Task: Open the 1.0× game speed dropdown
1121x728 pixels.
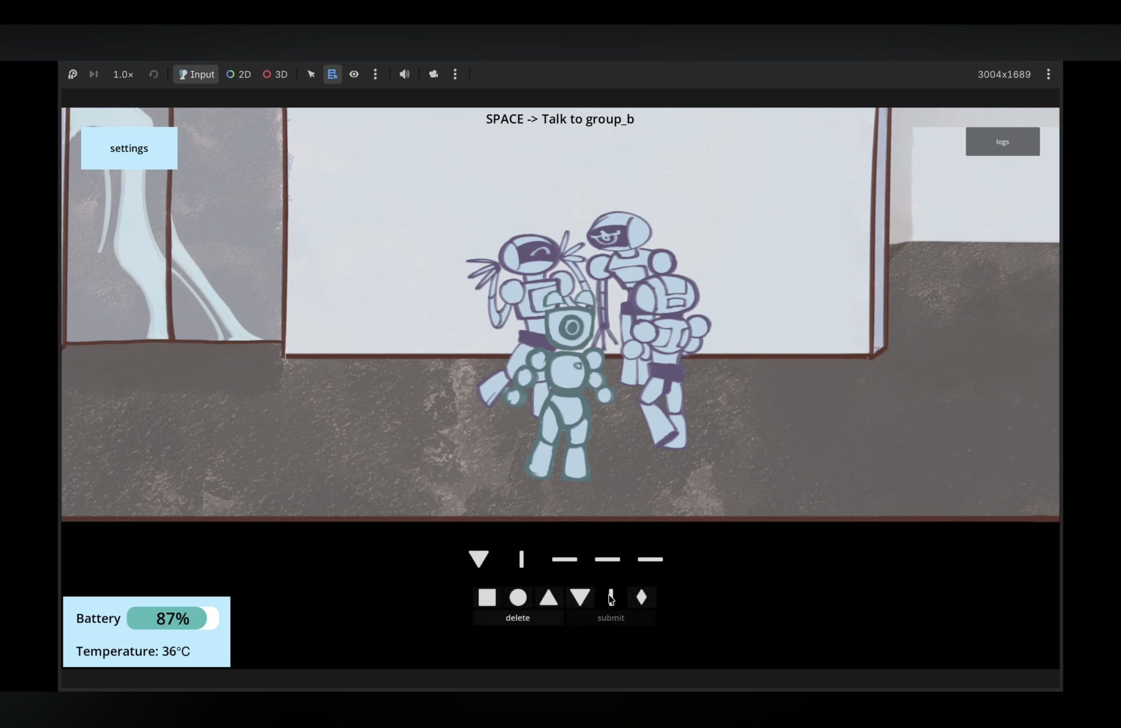Action: (x=123, y=75)
